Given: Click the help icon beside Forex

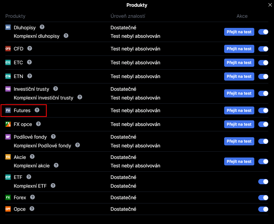Looking at the screenshot, I should point(32,197).
